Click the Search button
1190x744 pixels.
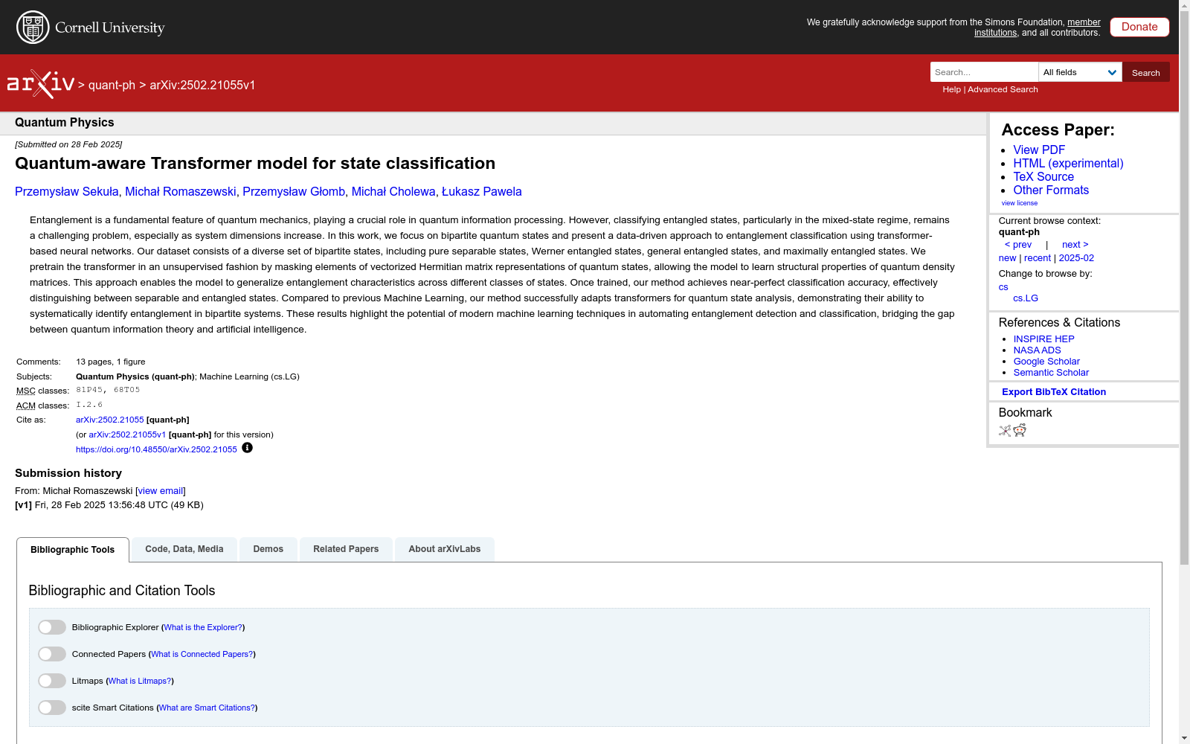pos(1146,72)
